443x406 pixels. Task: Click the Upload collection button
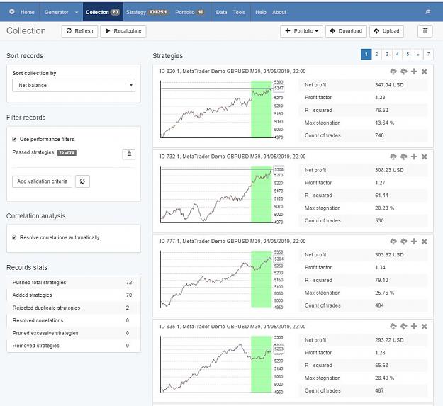point(386,30)
